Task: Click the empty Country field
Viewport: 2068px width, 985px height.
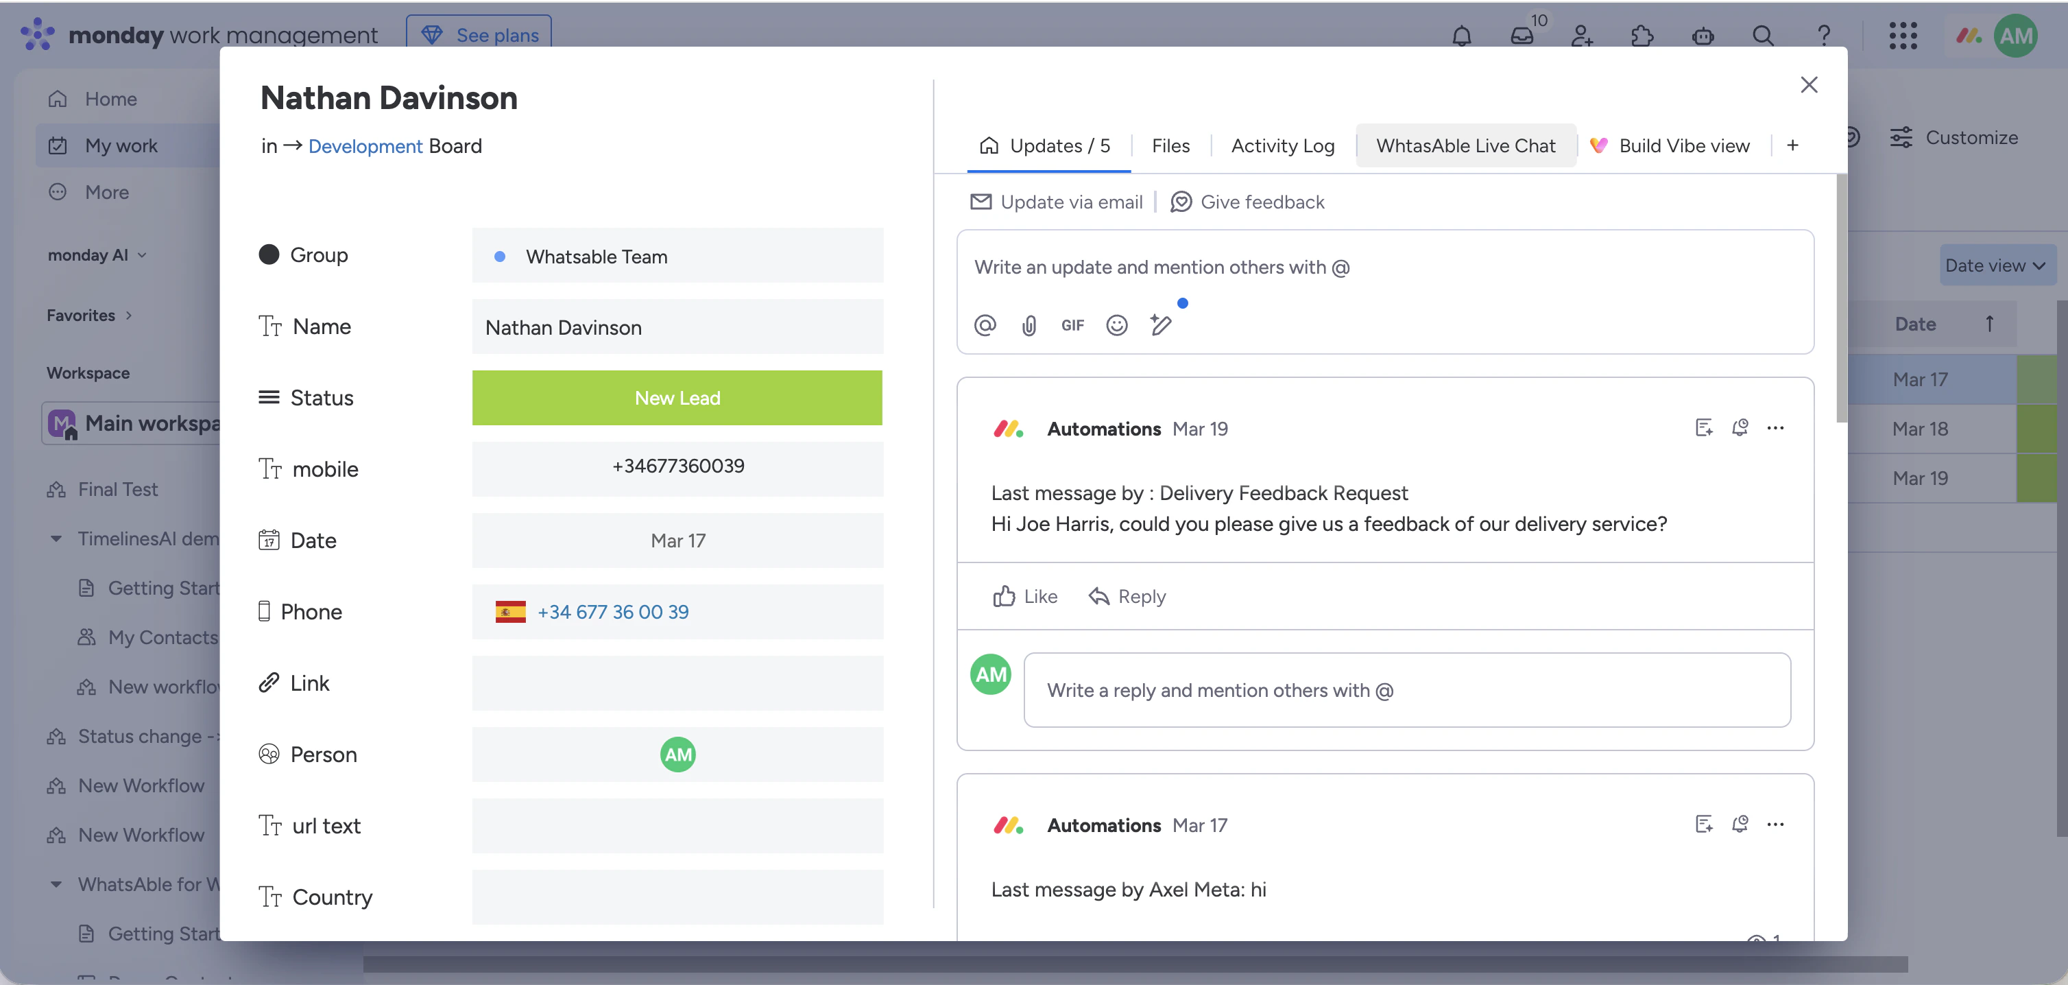Action: pos(677,897)
